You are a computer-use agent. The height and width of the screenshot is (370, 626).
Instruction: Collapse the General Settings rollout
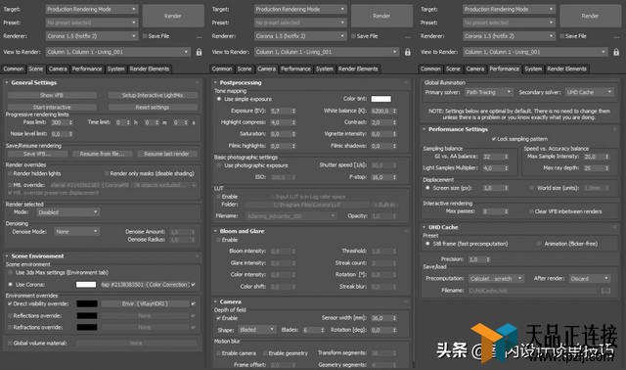(33, 82)
